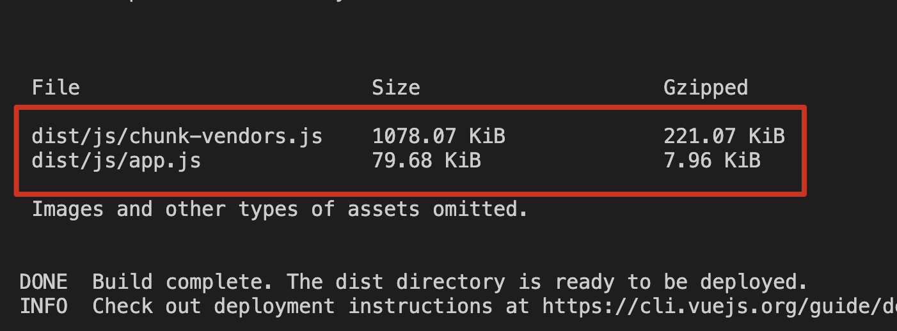Click the word "Images" in the omitted note

pyautogui.click(x=68, y=209)
